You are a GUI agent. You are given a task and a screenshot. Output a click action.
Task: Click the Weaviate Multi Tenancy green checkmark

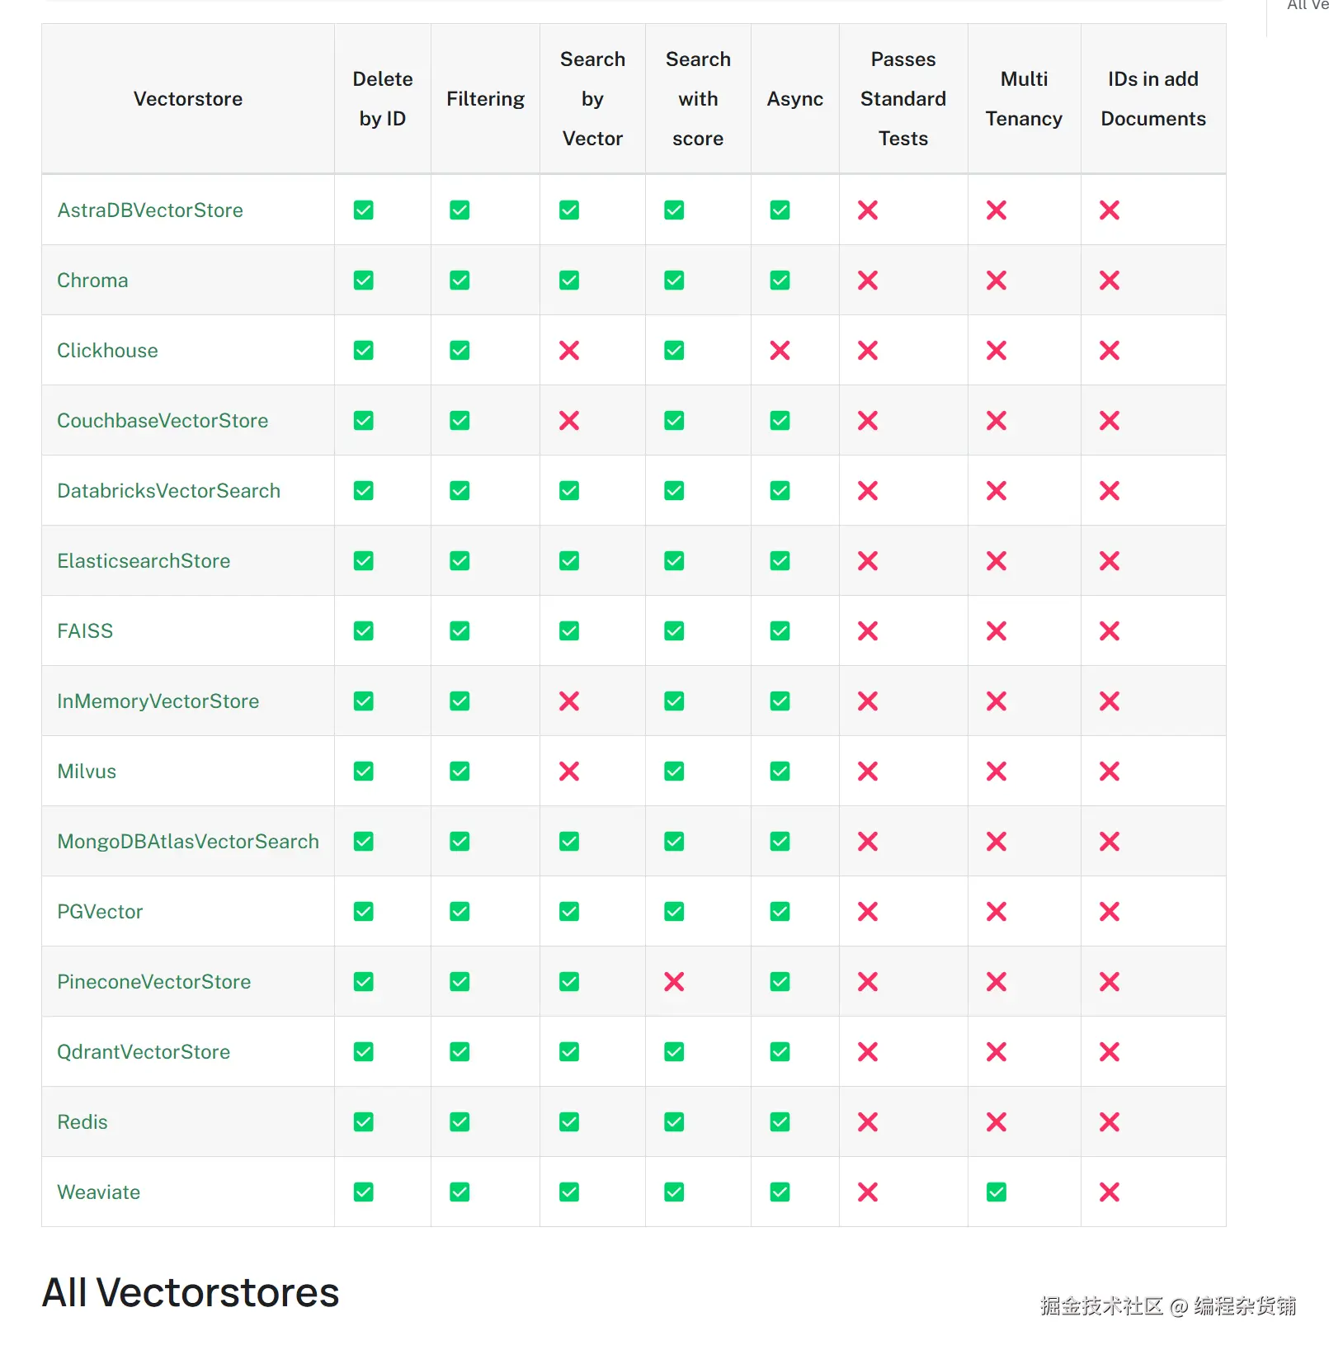pyautogui.click(x=996, y=1192)
